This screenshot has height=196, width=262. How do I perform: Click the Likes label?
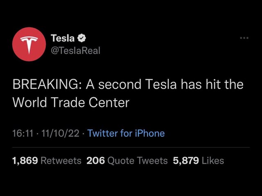[x=213, y=161]
